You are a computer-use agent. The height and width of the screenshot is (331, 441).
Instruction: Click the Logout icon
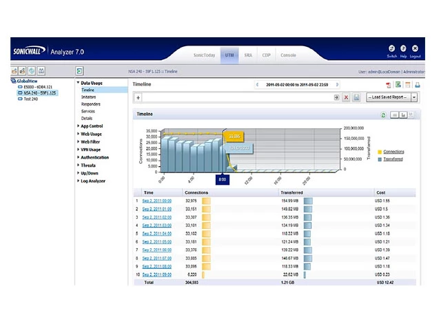tap(415, 48)
